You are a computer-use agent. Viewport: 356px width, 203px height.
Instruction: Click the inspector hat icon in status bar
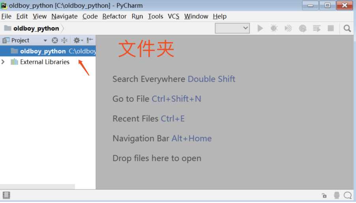337,195
